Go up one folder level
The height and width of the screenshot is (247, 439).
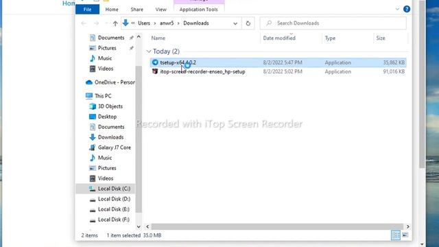(115, 23)
